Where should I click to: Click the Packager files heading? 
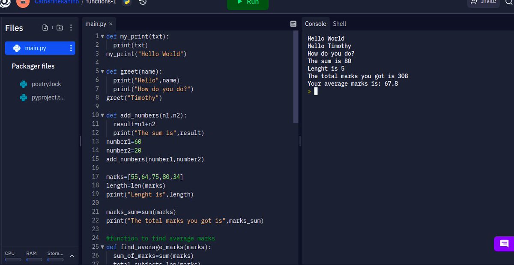[x=33, y=66]
